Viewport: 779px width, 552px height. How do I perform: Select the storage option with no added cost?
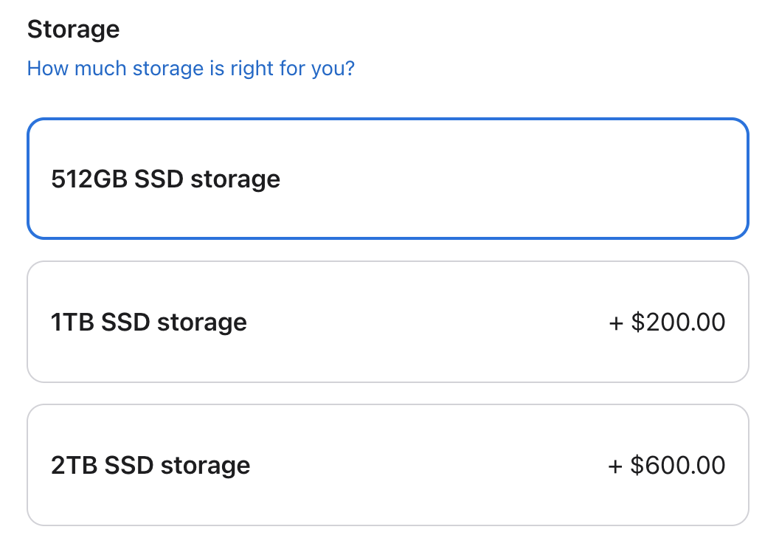[x=388, y=179]
